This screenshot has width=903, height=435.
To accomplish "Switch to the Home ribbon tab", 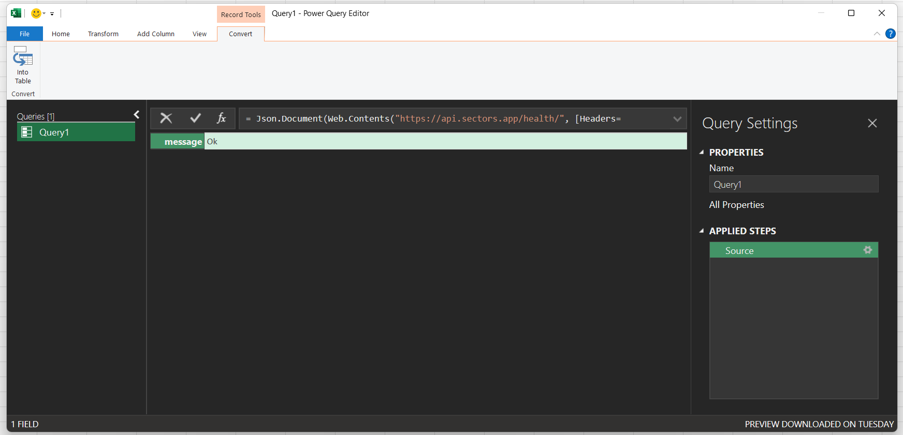I will (x=61, y=34).
